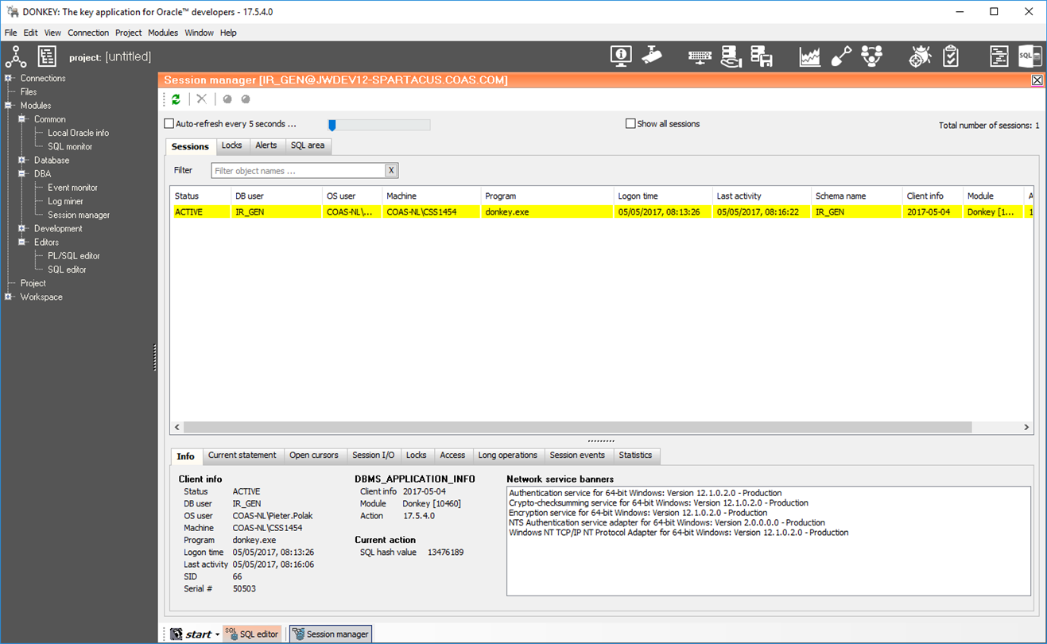Switch to the SQL area tab
The width and height of the screenshot is (1047, 644).
point(308,145)
